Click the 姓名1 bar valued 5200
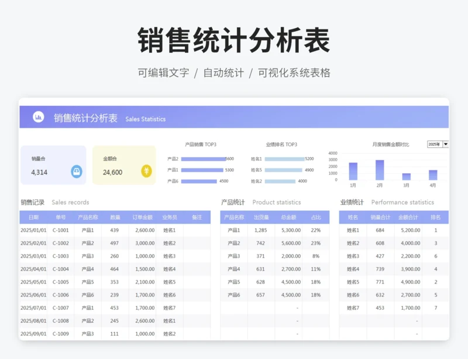The height and width of the screenshot is (359, 468). (x=285, y=159)
